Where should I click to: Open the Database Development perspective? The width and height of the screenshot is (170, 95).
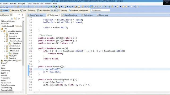[79, 11]
